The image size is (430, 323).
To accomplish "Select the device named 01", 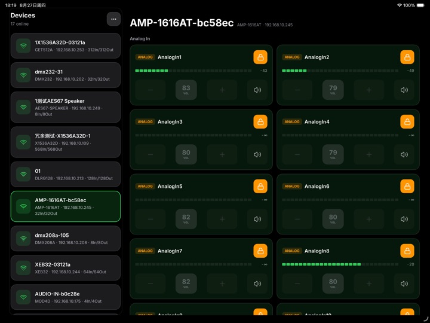I will [x=66, y=175].
